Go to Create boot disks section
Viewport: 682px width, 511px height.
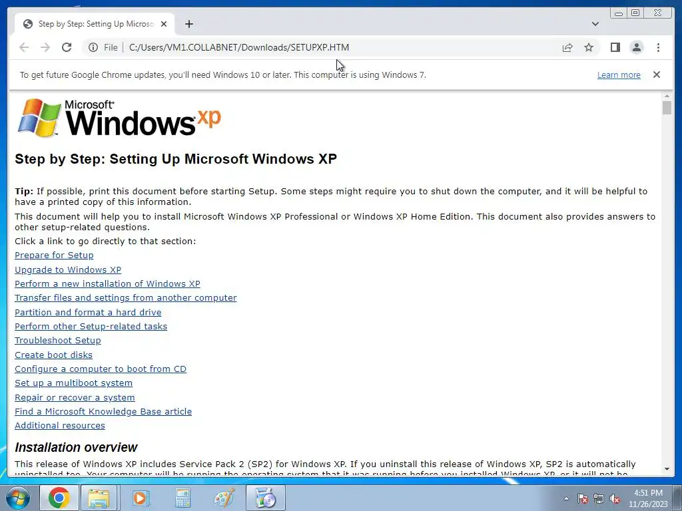point(53,355)
